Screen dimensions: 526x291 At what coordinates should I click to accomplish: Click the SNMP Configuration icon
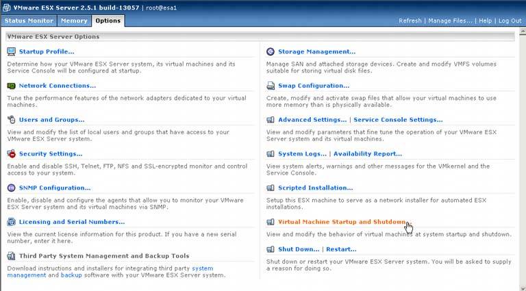pyautogui.click(x=12, y=188)
